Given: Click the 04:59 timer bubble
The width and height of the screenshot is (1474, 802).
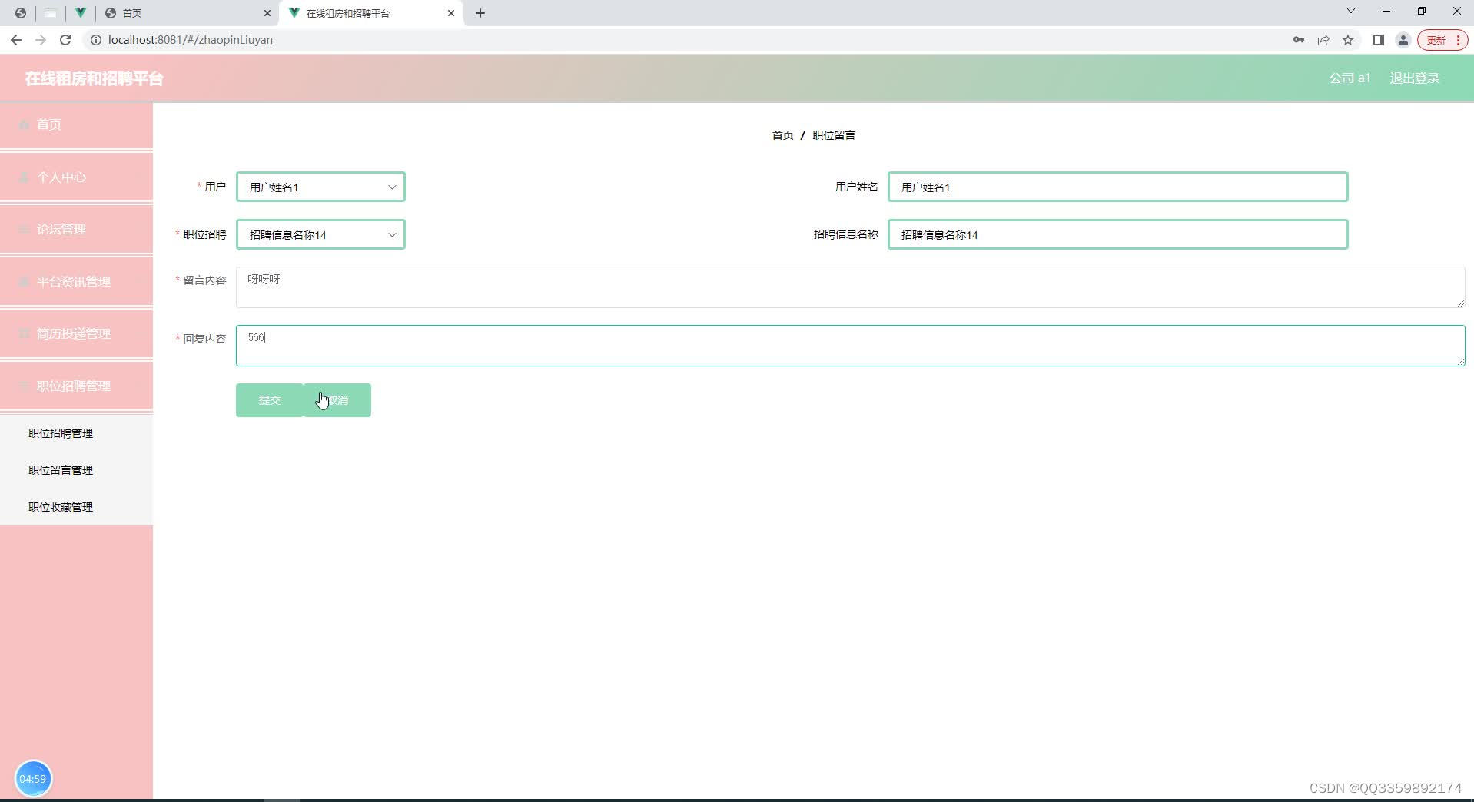Looking at the screenshot, I should tap(33, 778).
